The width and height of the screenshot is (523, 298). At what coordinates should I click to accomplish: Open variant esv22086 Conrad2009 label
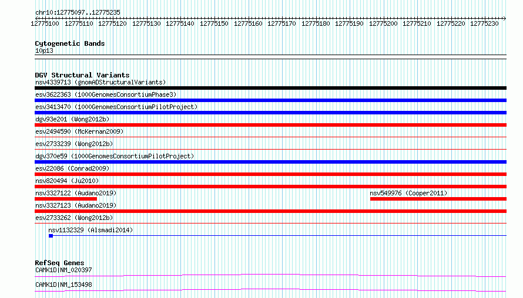point(72,168)
